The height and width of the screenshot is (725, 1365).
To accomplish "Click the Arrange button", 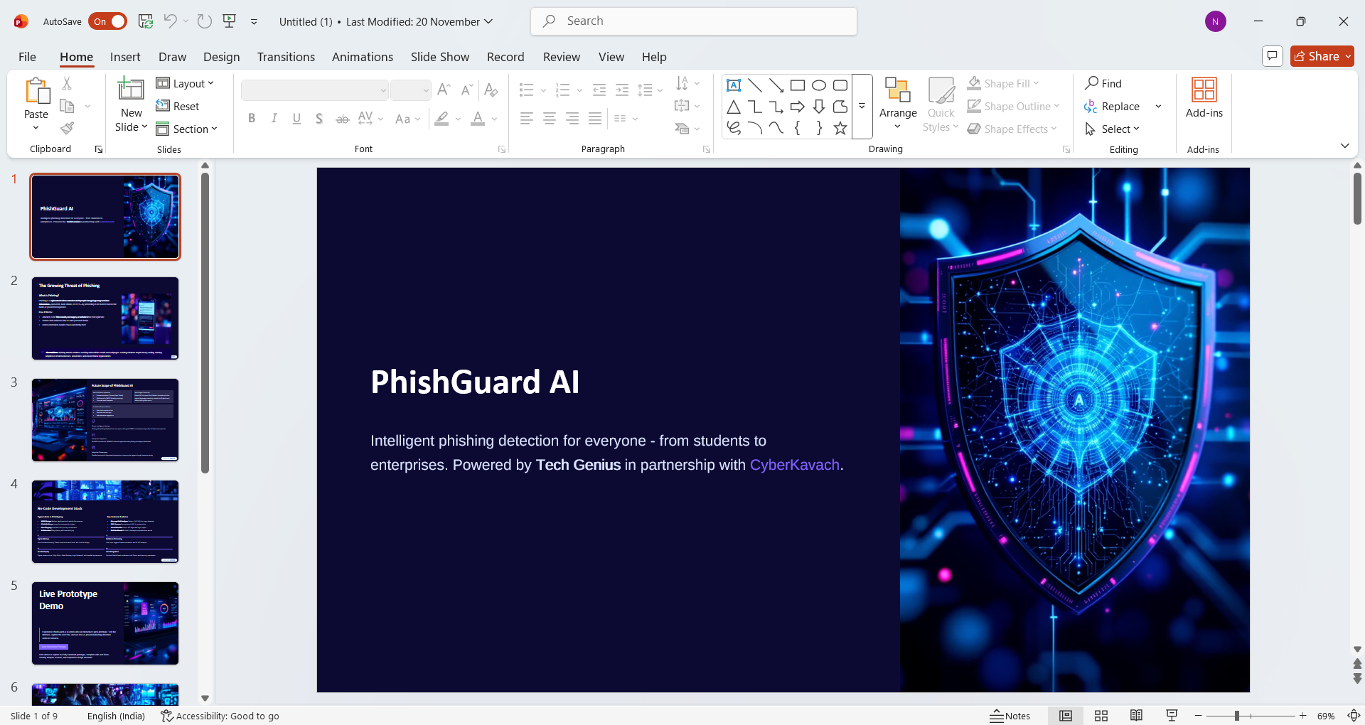I will click(898, 104).
